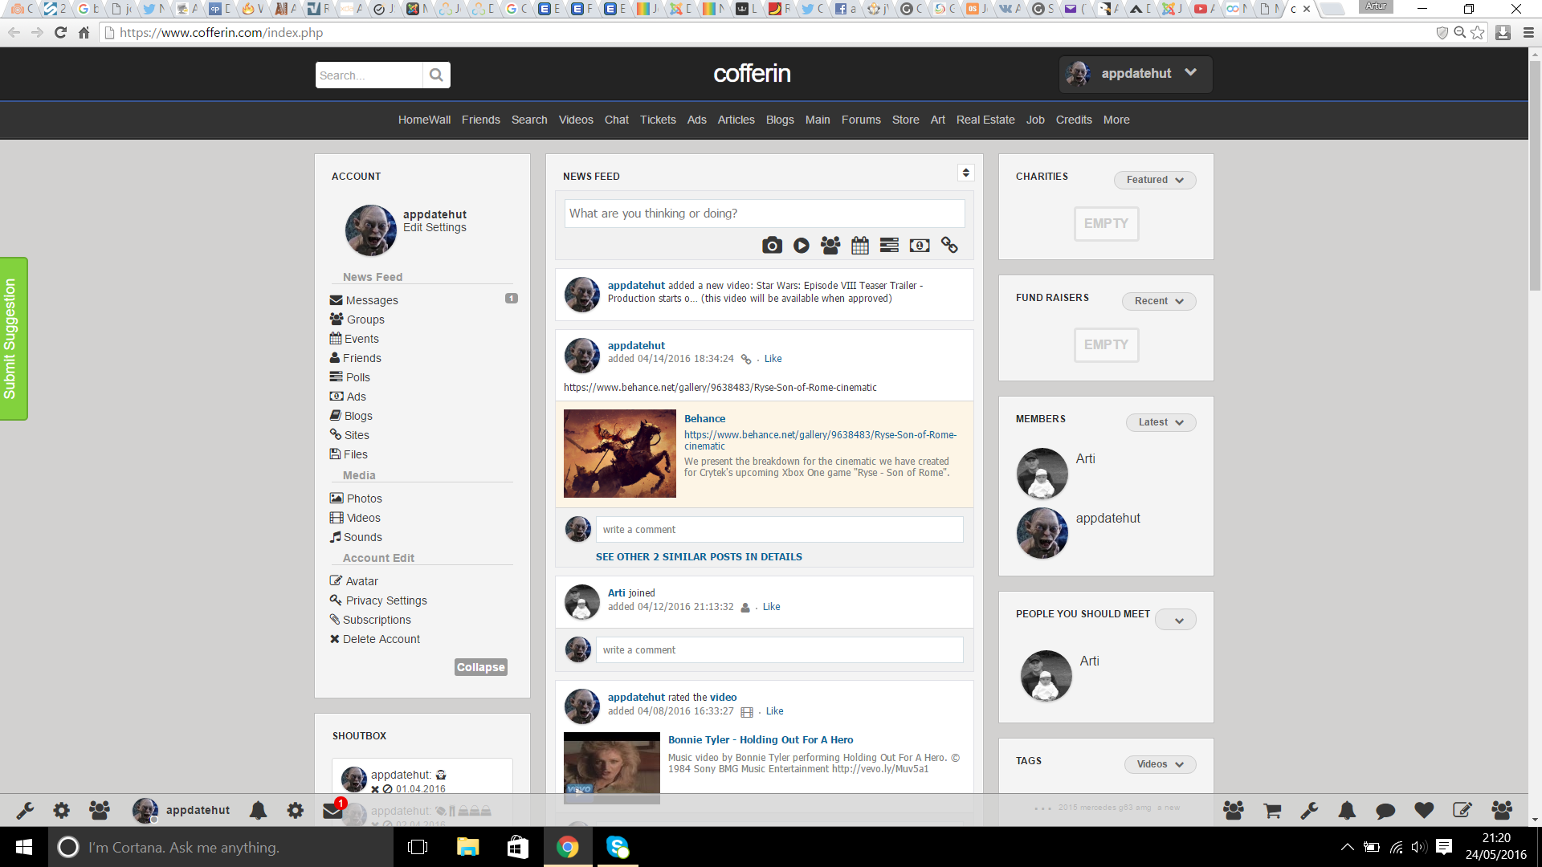
Task: Open the Charities Featured dropdown
Action: (x=1154, y=180)
